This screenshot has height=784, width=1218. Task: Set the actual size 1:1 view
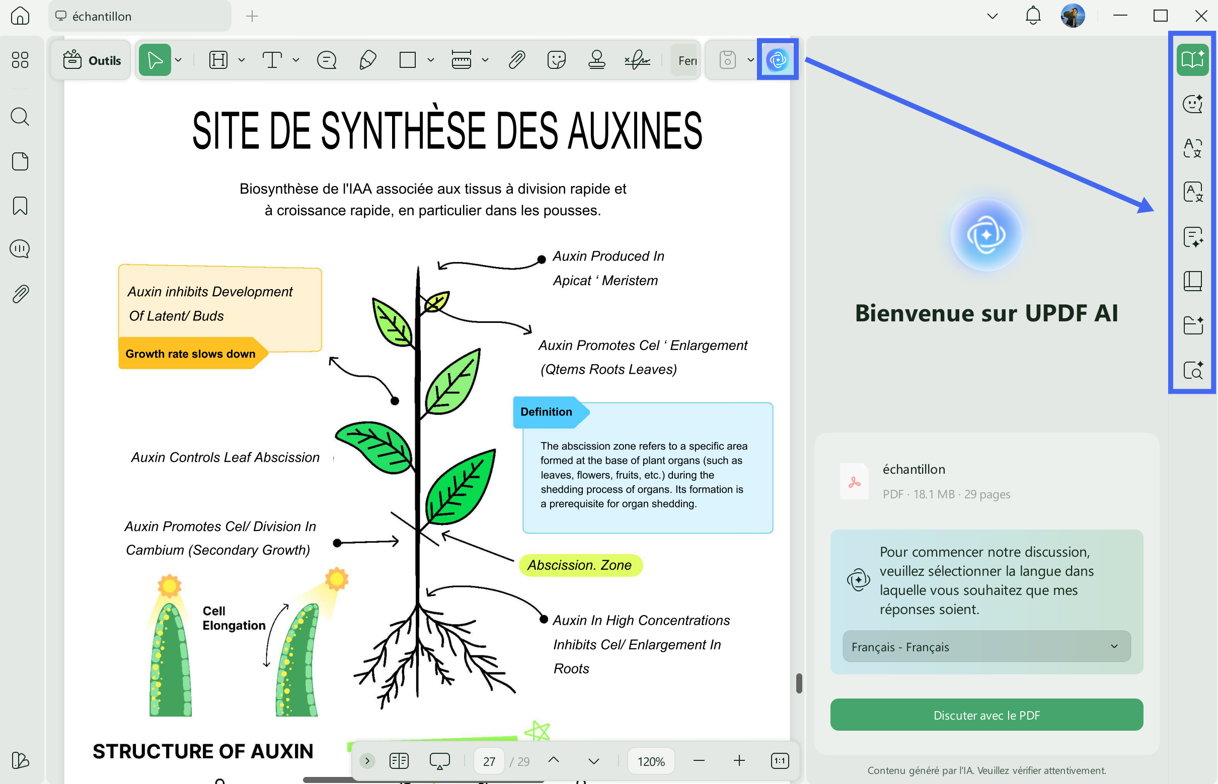pyautogui.click(x=780, y=761)
